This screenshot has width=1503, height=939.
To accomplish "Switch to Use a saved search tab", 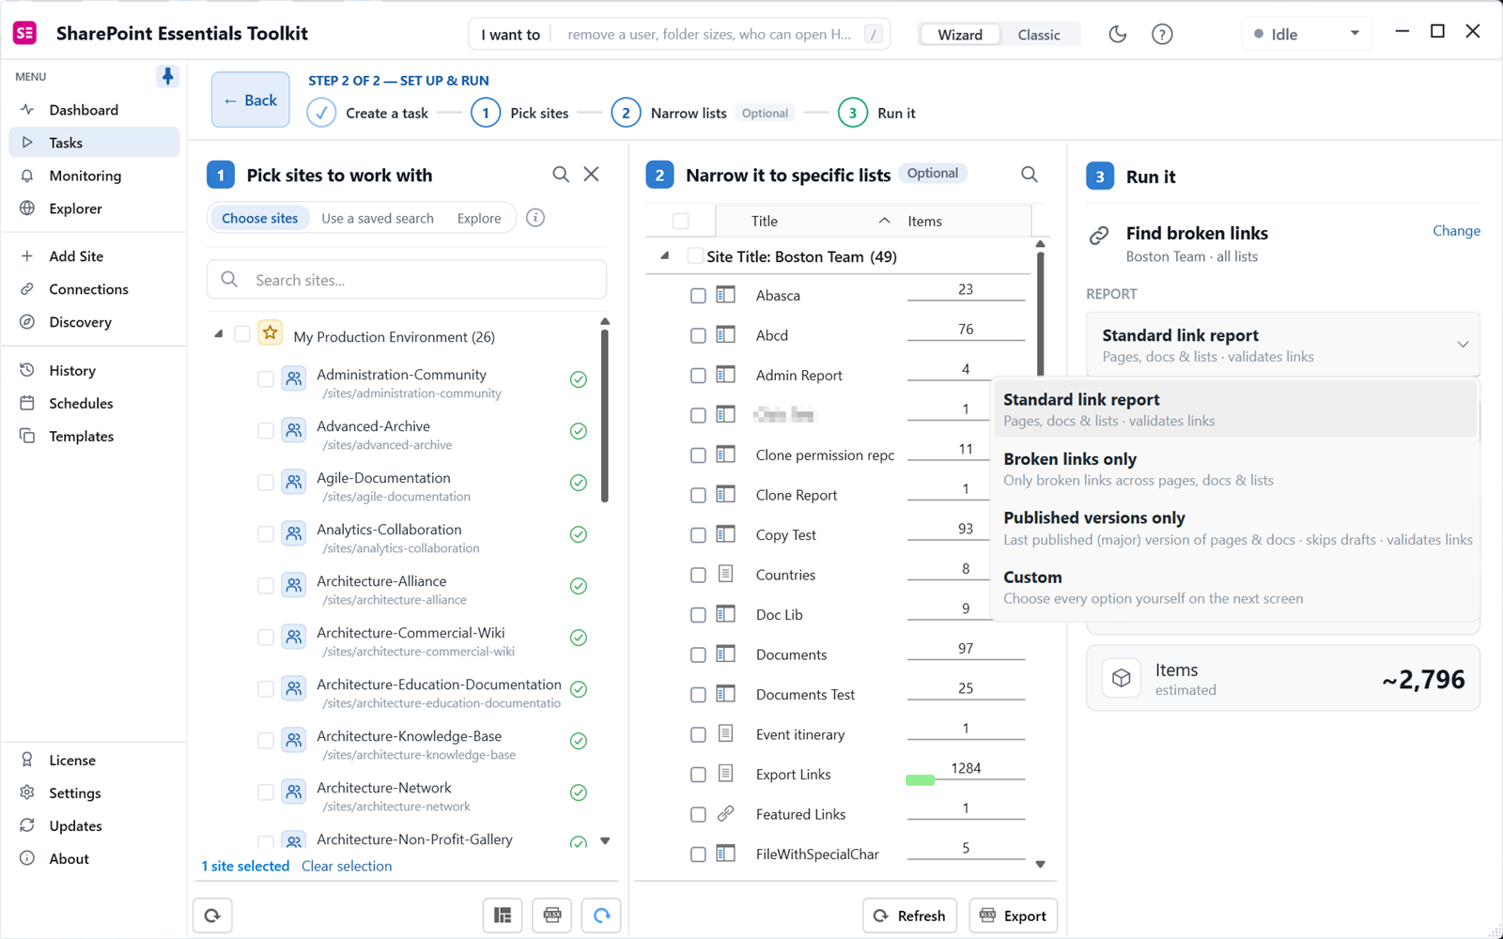I will click(378, 219).
